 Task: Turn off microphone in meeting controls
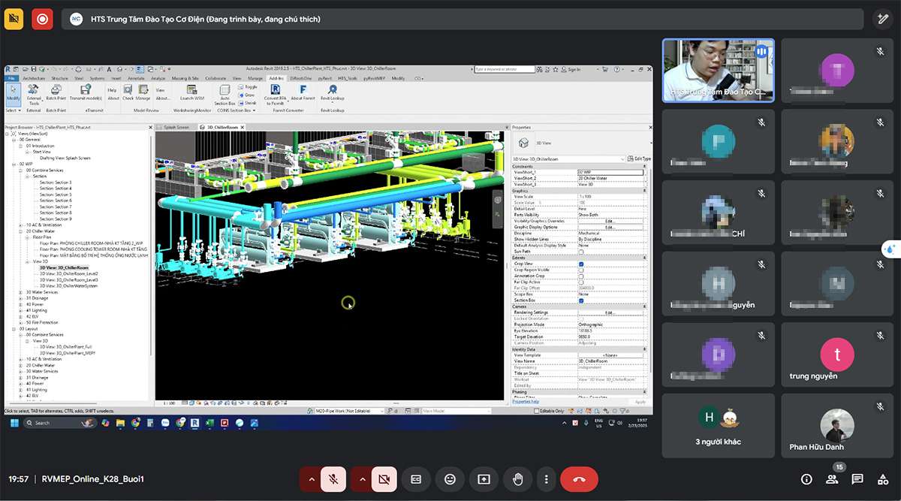[333, 478]
